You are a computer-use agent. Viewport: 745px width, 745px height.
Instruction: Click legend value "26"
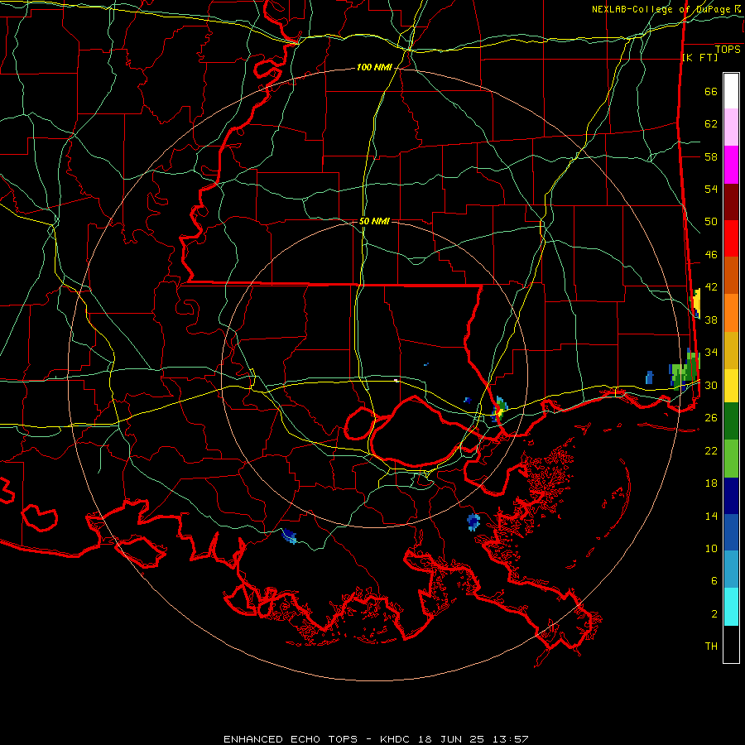coord(711,418)
